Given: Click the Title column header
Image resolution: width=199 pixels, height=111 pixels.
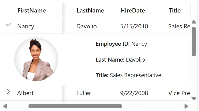Looking at the screenshot, I should click(x=175, y=10).
